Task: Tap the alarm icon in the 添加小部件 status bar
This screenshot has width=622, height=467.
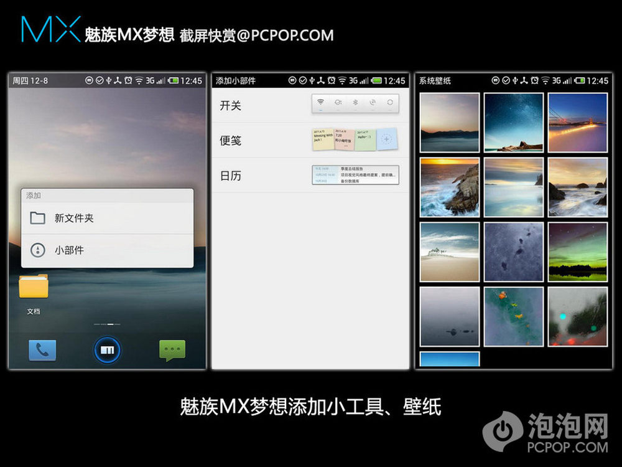Action: click(332, 80)
